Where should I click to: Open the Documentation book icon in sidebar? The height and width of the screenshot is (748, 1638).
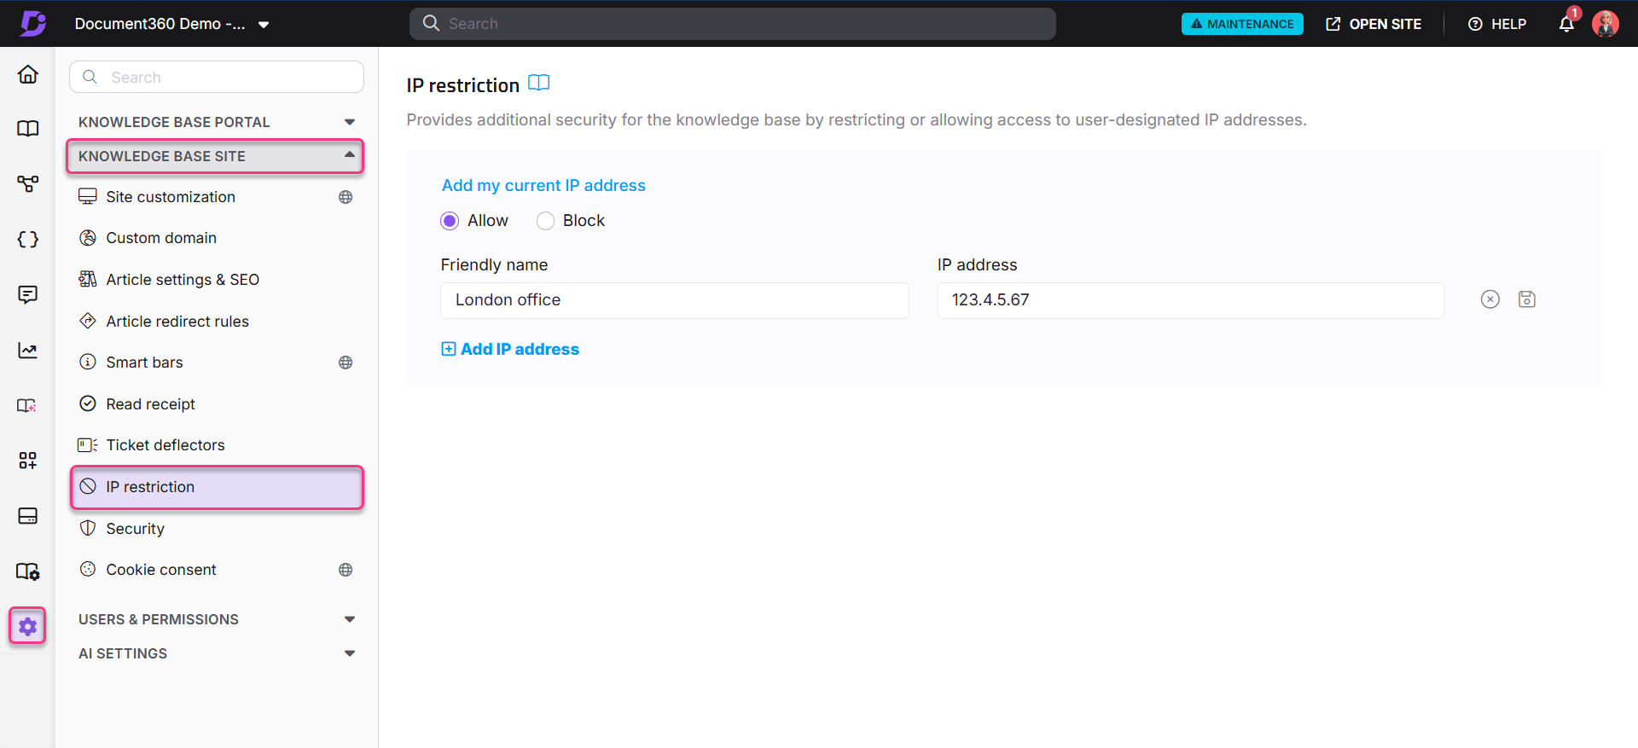coord(28,129)
